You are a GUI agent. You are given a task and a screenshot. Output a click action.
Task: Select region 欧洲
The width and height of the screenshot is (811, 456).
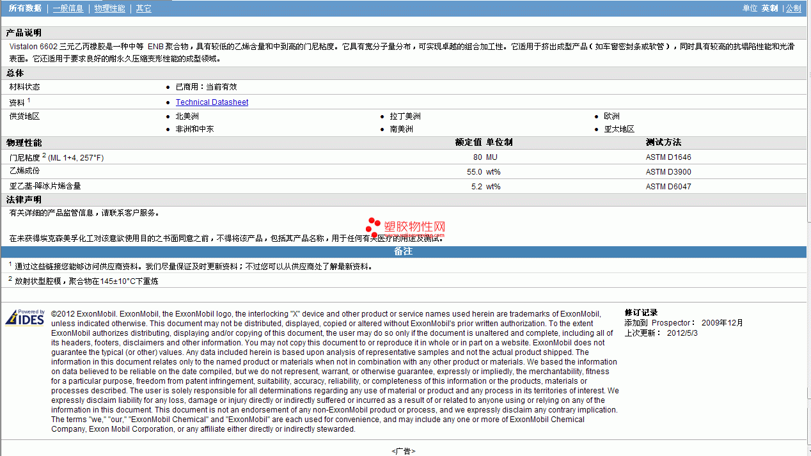pos(611,116)
